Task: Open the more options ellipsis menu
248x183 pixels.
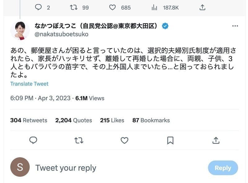Action: 235,26
